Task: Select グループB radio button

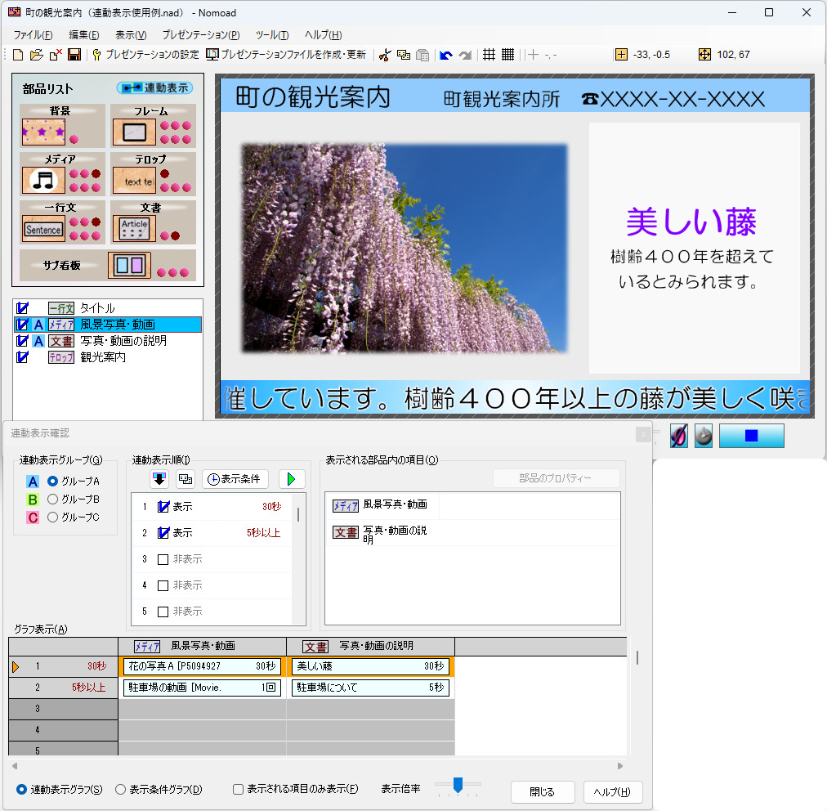Action: click(x=53, y=500)
